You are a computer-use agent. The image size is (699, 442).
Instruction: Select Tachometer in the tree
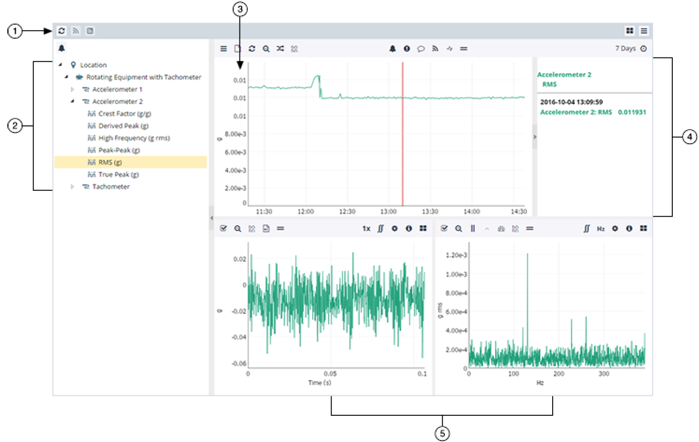pos(111,187)
